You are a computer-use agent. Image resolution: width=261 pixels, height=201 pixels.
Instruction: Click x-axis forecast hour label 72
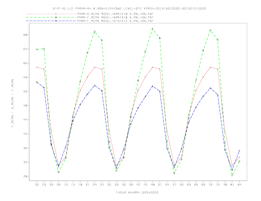coord(210,185)
